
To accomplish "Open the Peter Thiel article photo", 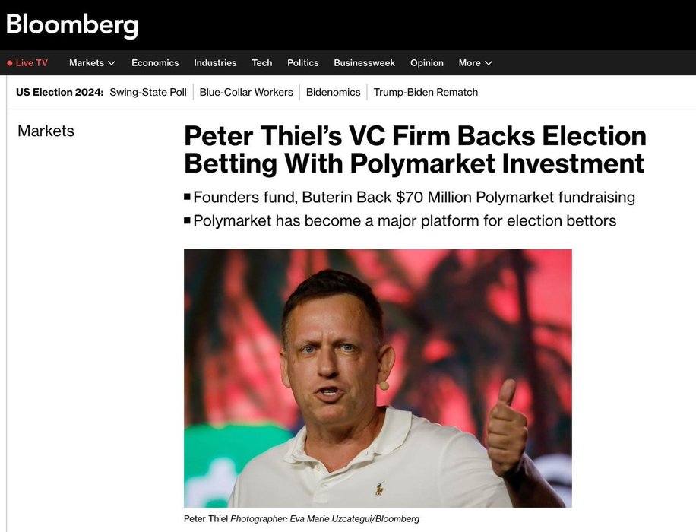I will coord(378,378).
